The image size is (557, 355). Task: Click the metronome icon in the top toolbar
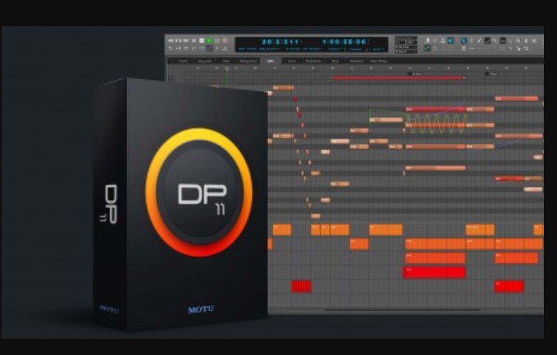(x=428, y=41)
